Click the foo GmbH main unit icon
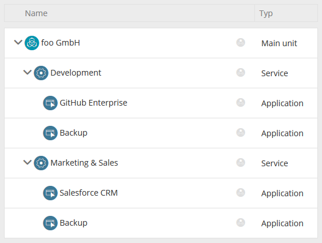322x243 pixels. (x=32, y=43)
